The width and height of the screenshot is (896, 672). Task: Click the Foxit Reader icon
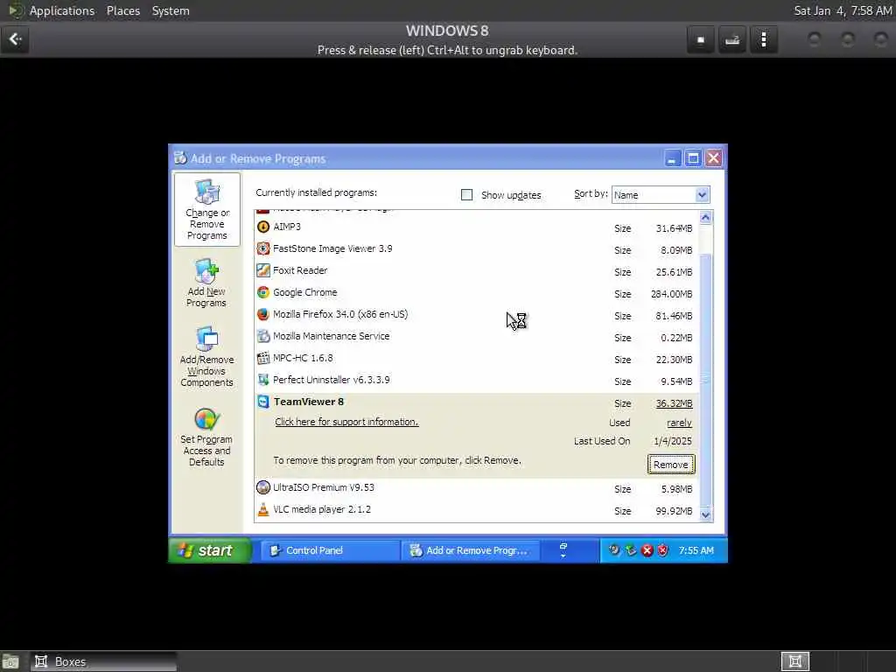pyautogui.click(x=262, y=270)
